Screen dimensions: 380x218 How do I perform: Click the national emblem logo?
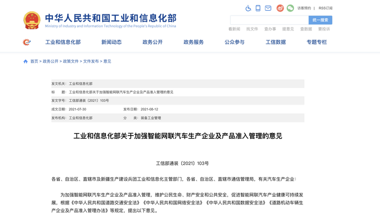(x=32, y=20)
